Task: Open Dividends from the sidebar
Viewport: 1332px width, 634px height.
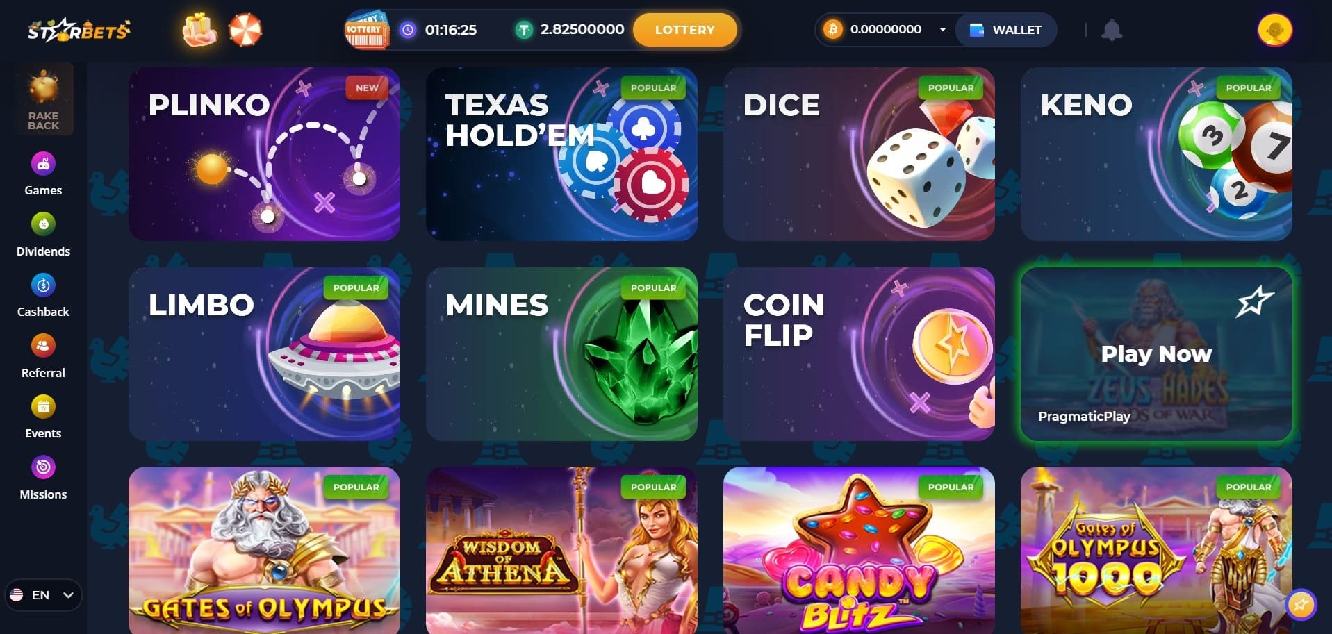Action: [x=43, y=235]
